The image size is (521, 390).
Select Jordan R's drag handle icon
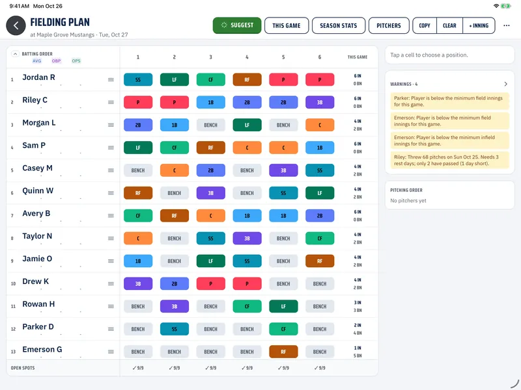tap(111, 79)
